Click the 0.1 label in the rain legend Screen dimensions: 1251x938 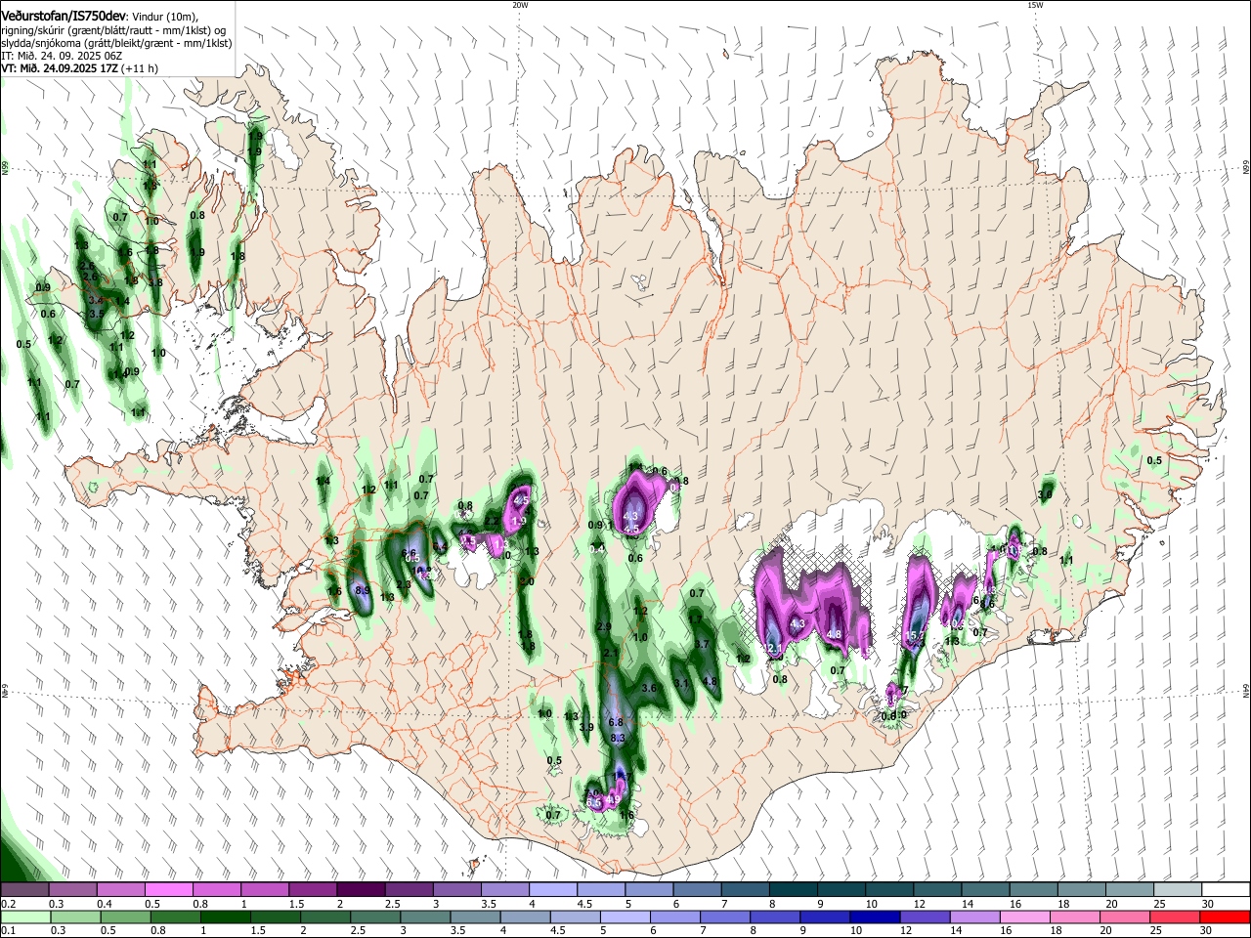[x=8, y=931]
